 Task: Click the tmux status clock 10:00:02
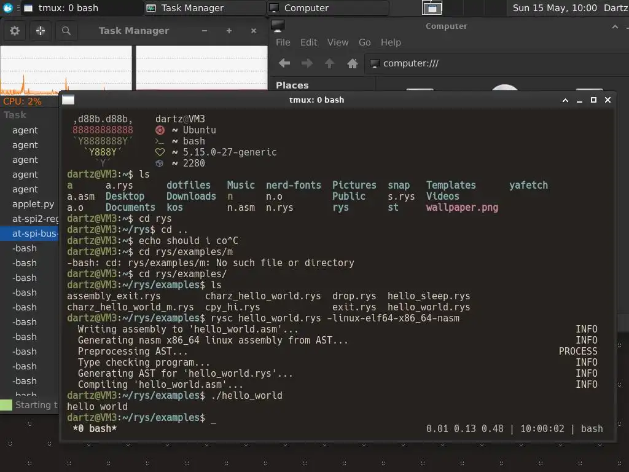542,428
